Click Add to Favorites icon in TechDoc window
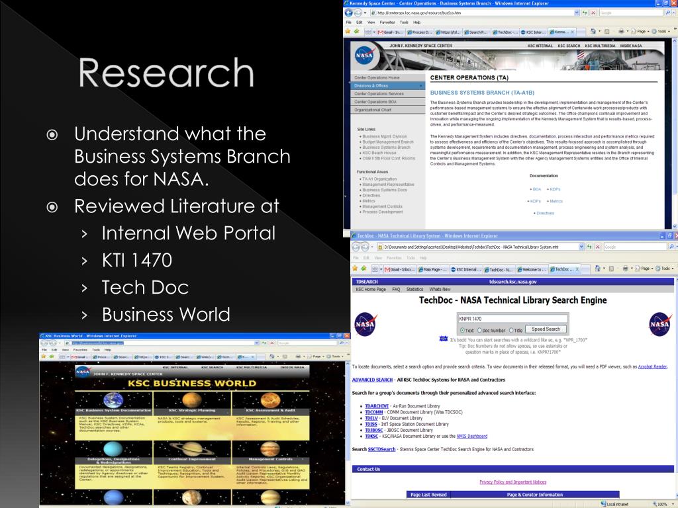 (363, 269)
